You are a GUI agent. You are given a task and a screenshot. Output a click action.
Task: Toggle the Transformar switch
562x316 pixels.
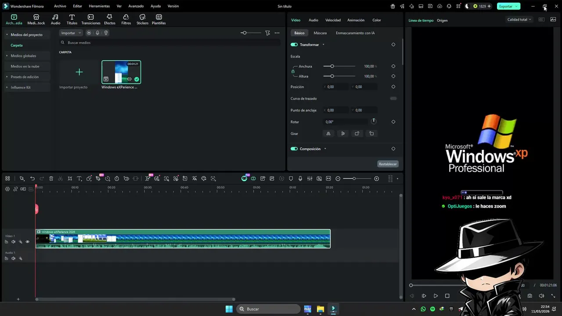294,45
